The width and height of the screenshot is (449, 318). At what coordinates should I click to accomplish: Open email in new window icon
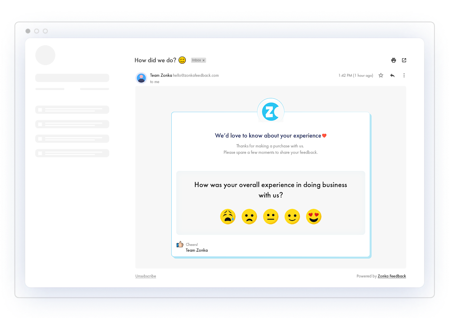pyautogui.click(x=404, y=60)
